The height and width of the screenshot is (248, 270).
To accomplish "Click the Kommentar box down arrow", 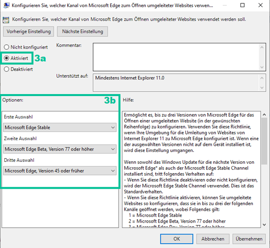I will coord(262,67).
